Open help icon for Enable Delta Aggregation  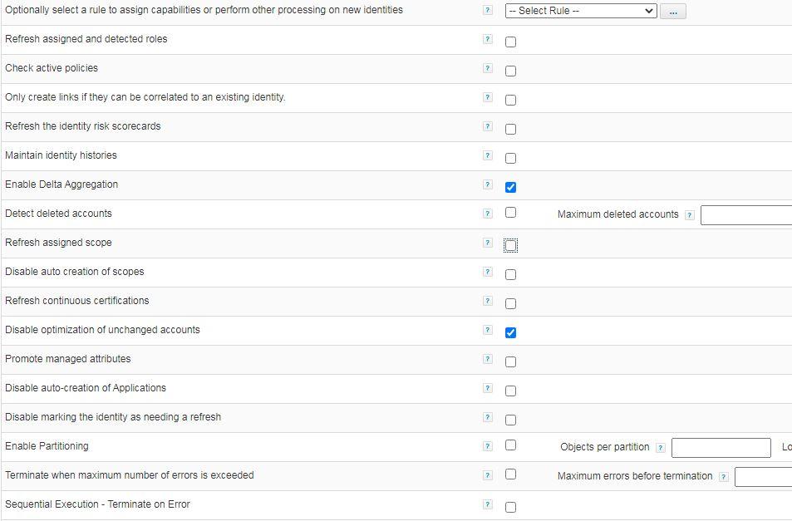(x=488, y=184)
